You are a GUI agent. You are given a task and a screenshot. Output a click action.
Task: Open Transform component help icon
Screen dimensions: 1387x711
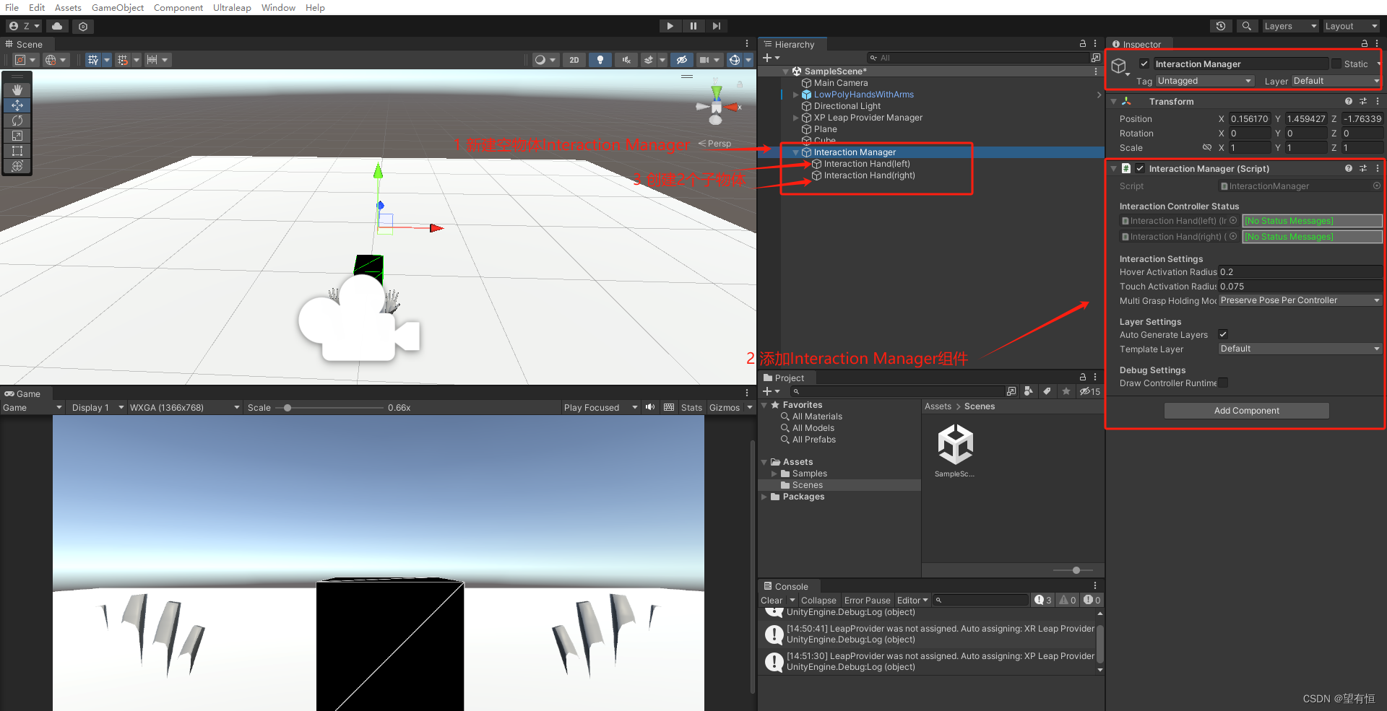click(1349, 102)
